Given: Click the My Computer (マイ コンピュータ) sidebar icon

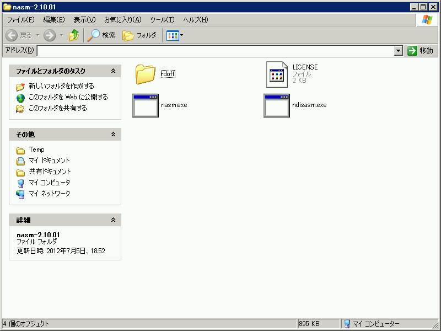Looking at the screenshot, I should [x=20, y=183].
